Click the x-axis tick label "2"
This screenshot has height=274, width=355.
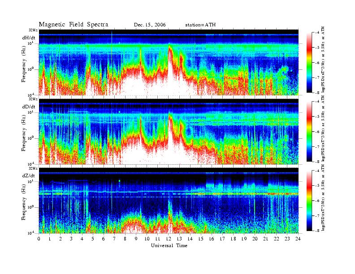tap(61, 239)
